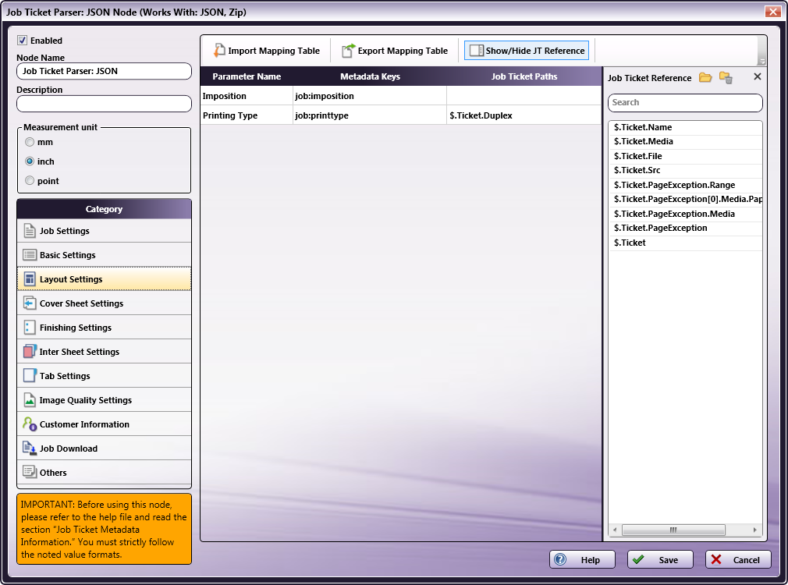Image resolution: width=788 pixels, height=585 pixels.
Task: Select the $.Ticket.PageException reference entry
Action: coord(686,228)
